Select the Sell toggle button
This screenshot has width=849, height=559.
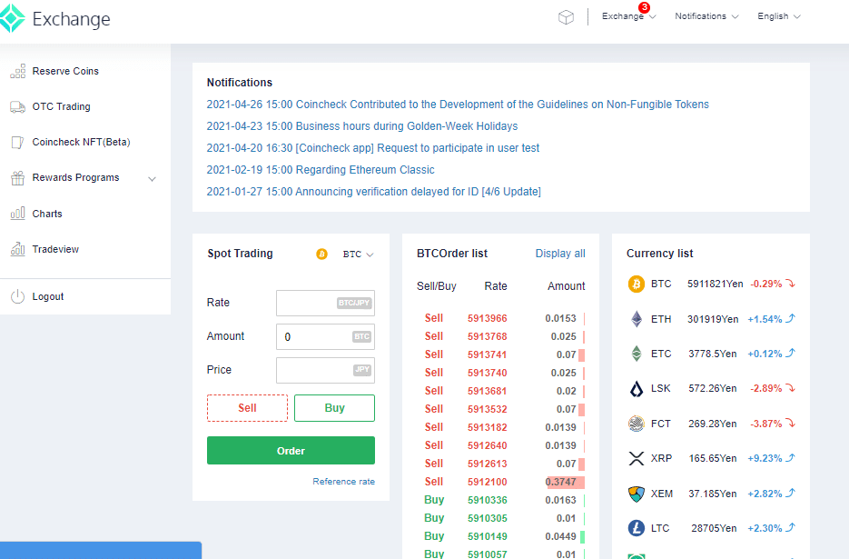[x=247, y=408]
